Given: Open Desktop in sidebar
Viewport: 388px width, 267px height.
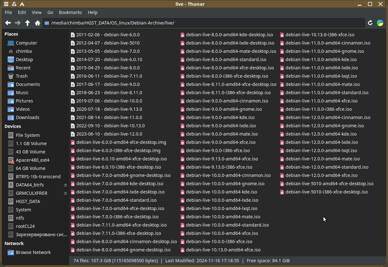Looking at the screenshot, I should 20,60.
